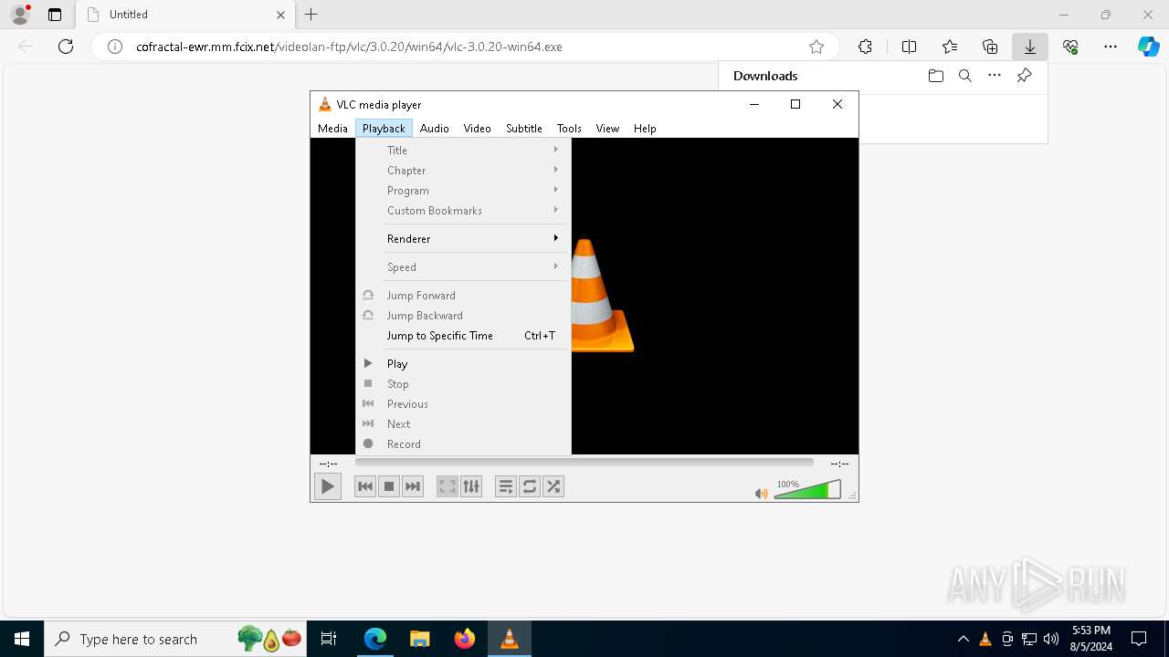Adjust the VLC volume slider
The width and height of the screenshot is (1169, 657).
pos(807,490)
